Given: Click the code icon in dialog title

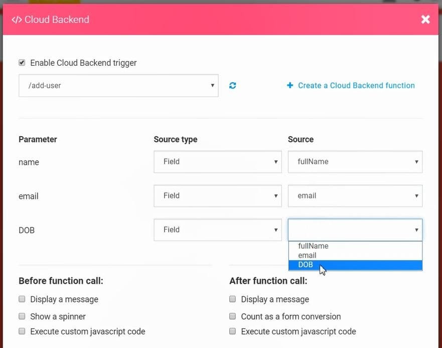Looking at the screenshot, I should click(x=17, y=20).
